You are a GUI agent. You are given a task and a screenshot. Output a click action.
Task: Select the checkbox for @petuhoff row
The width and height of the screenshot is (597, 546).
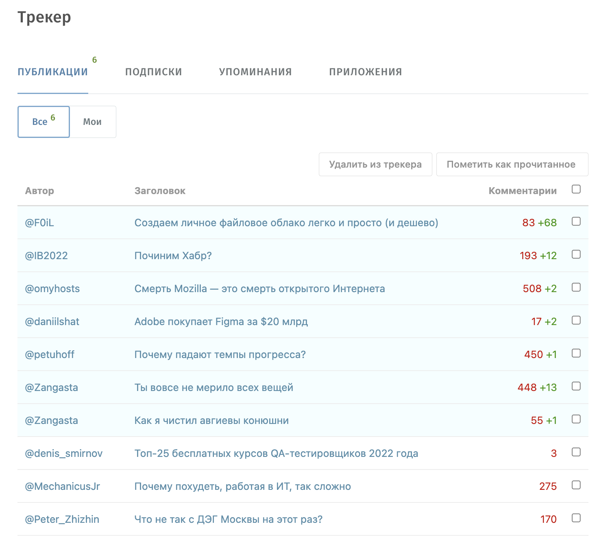(576, 353)
